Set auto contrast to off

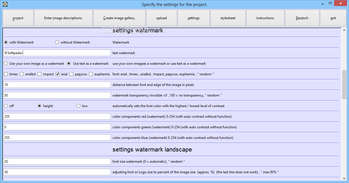point(6,106)
